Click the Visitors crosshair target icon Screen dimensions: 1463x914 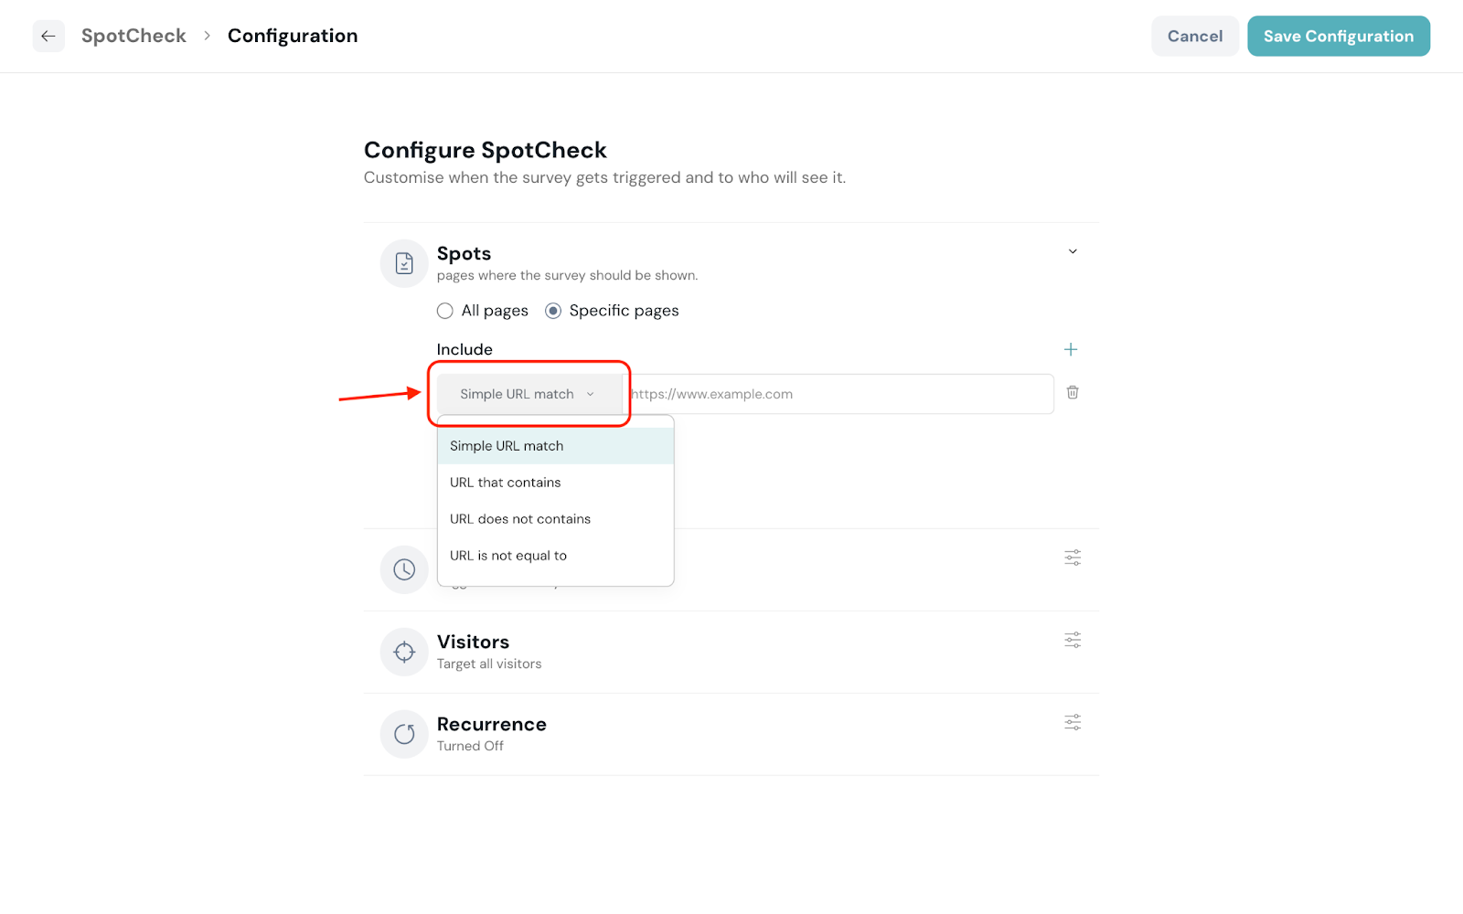point(404,652)
